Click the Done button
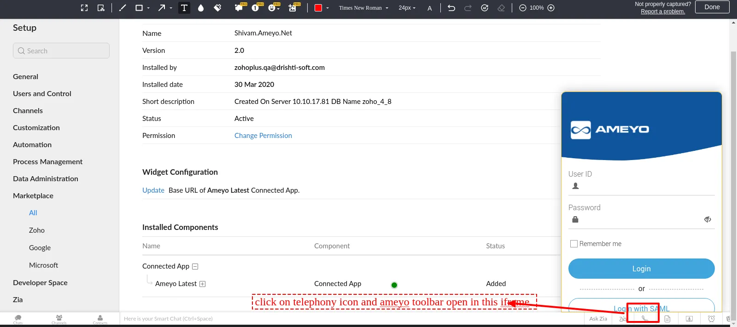737x327 pixels. 712,7
